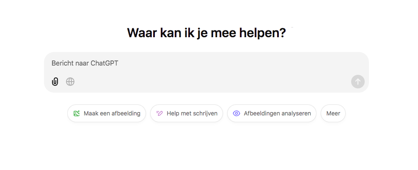This screenshot has width=418, height=170.
Task: Click the word "helpen?" in the heading
Action: (x=262, y=33)
